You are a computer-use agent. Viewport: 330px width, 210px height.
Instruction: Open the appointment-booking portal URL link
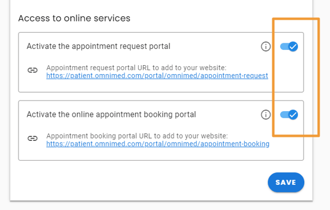158,144
